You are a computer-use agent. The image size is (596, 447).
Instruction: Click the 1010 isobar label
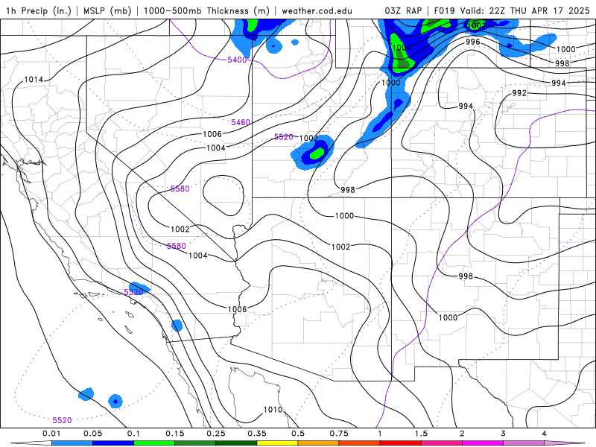(273, 409)
